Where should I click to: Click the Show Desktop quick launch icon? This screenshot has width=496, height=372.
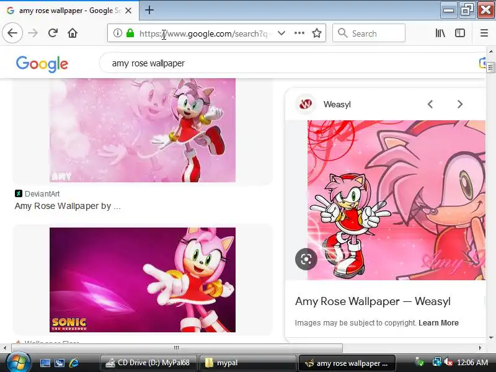[x=45, y=363]
